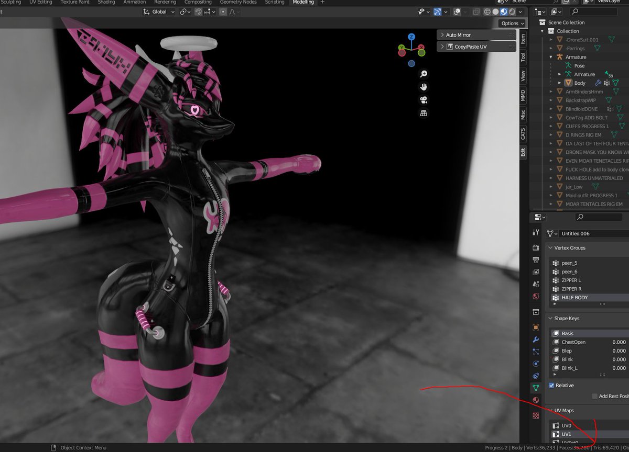This screenshot has height=452, width=629.
Task: Open the World properties globe icon
Action: coord(536,297)
